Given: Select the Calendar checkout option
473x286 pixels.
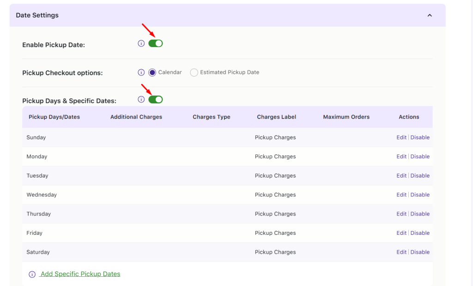Looking at the screenshot, I should tap(152, 72).
